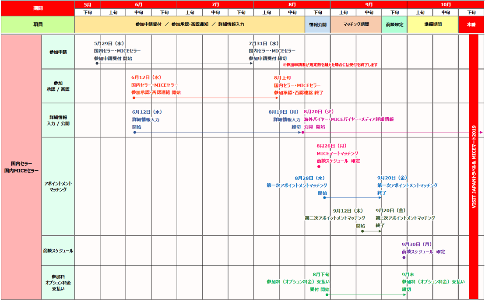This screenshot has width=485, height=301.
Task: Select the 参加料 オプション料金 支払い row label
Action: coord(58,283)
